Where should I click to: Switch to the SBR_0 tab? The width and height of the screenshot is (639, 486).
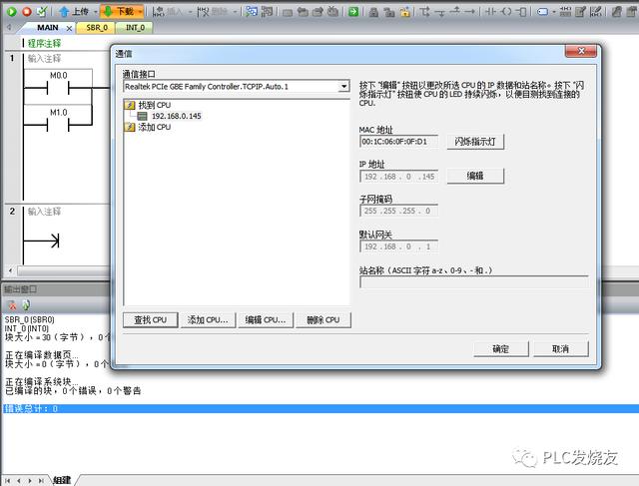point(98,28)
